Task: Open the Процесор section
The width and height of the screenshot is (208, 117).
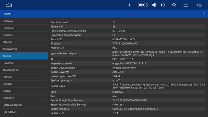Action: [x=24, y=28]
